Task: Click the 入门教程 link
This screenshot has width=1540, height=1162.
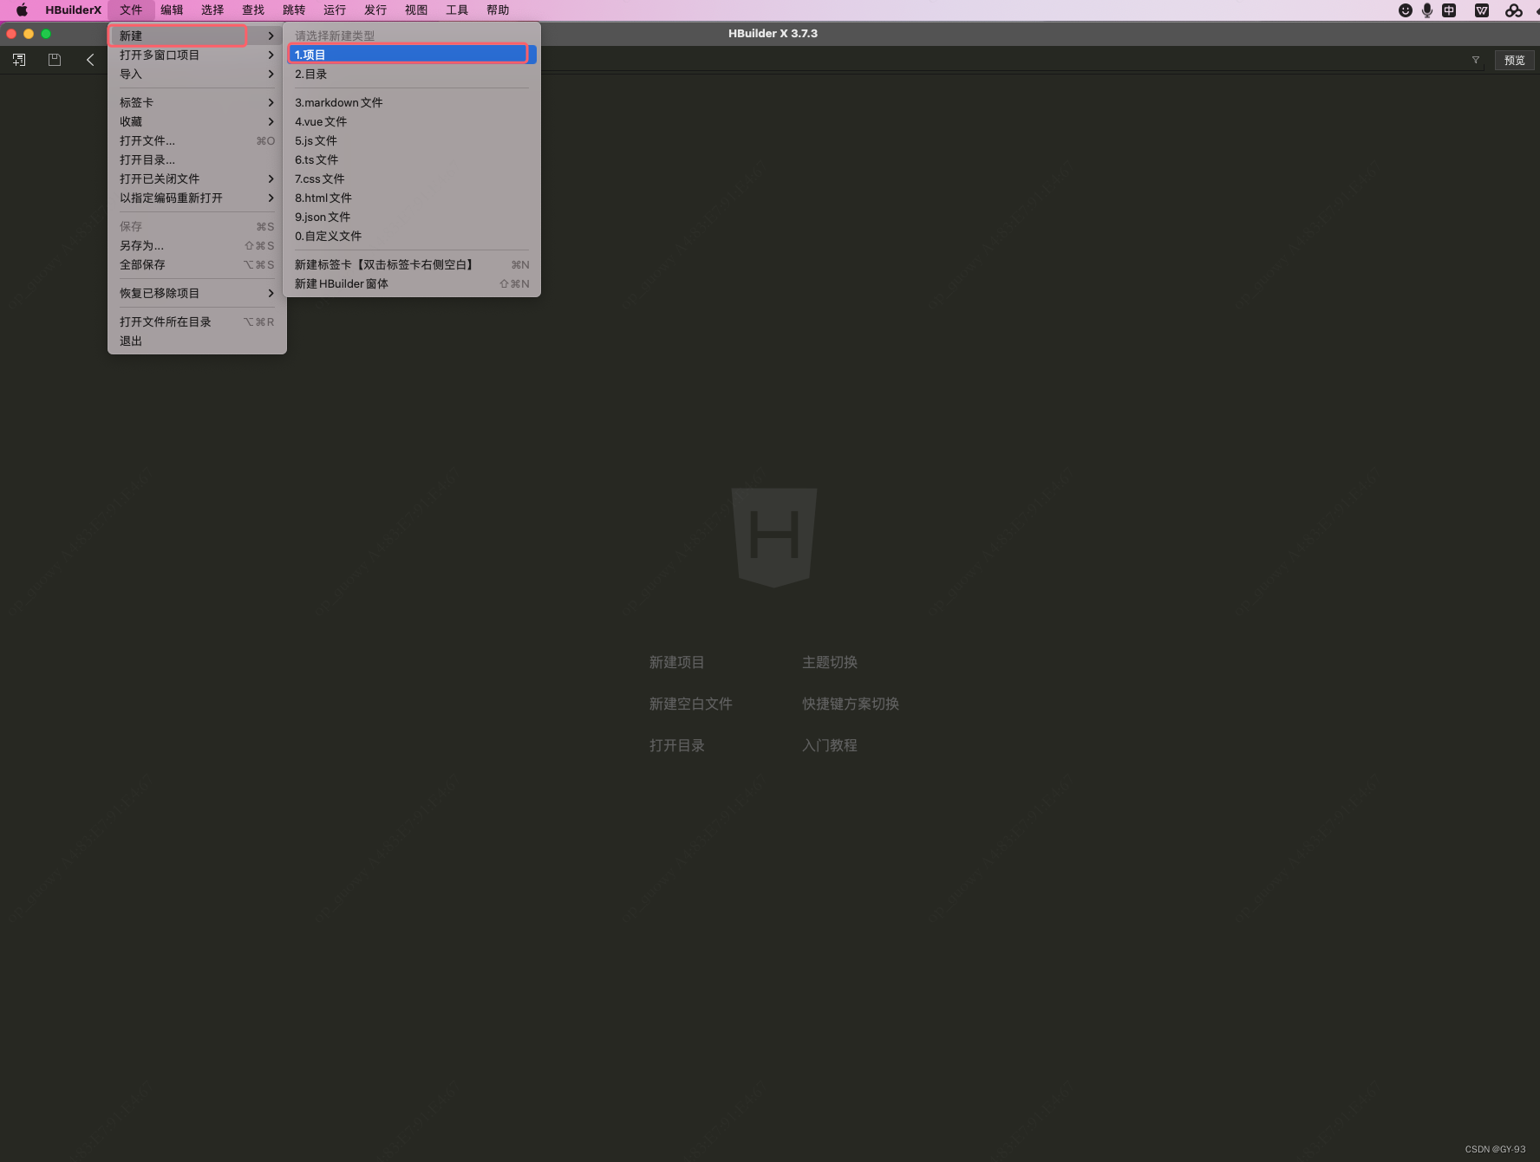Action: [830, 745]
